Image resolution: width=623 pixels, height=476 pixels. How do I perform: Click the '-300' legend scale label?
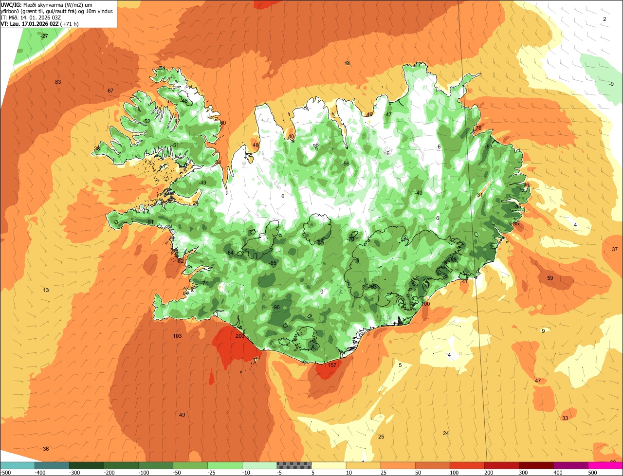(75, 472)
